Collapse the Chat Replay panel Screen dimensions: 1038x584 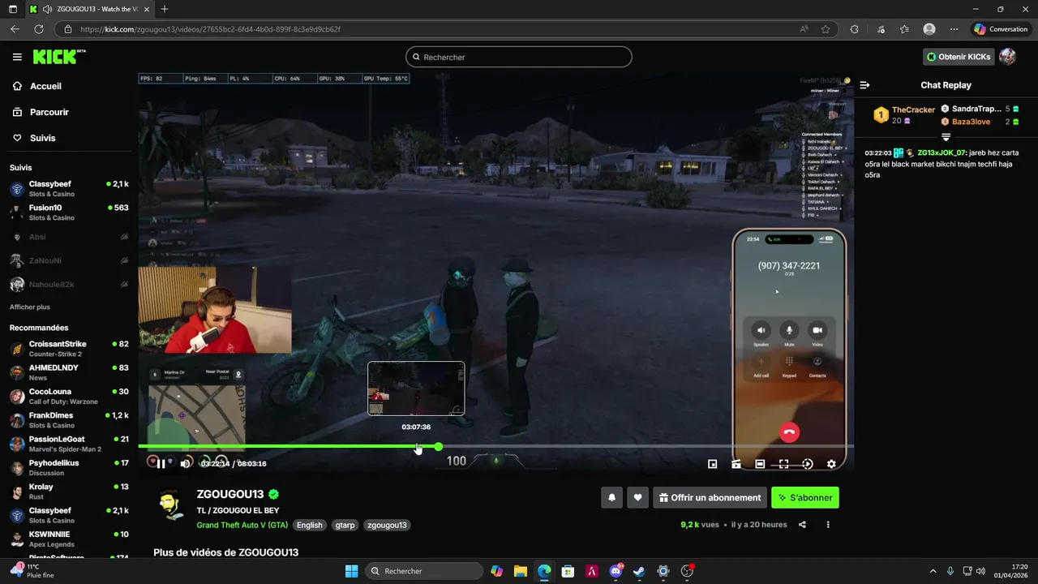click(x=864, y=85)
